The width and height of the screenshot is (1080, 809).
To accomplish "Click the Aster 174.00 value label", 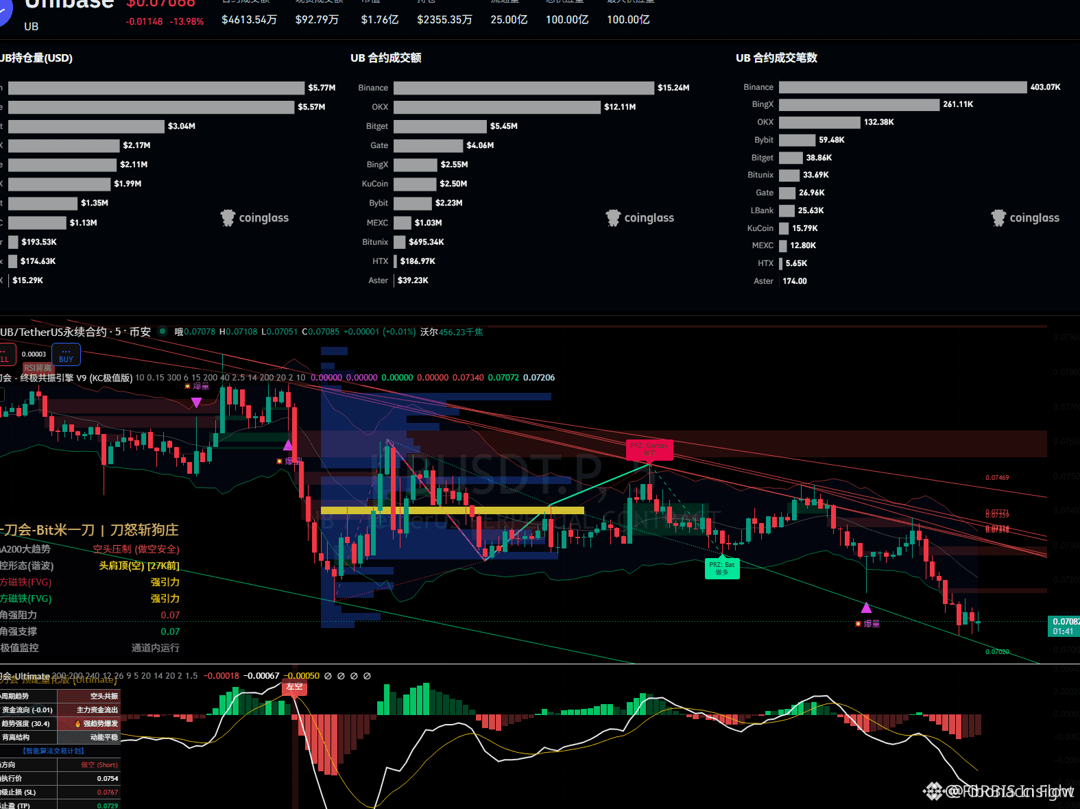I will [x=795, y=281].
